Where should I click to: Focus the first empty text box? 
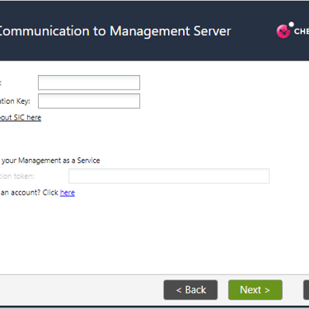click(x=89, y=82)
